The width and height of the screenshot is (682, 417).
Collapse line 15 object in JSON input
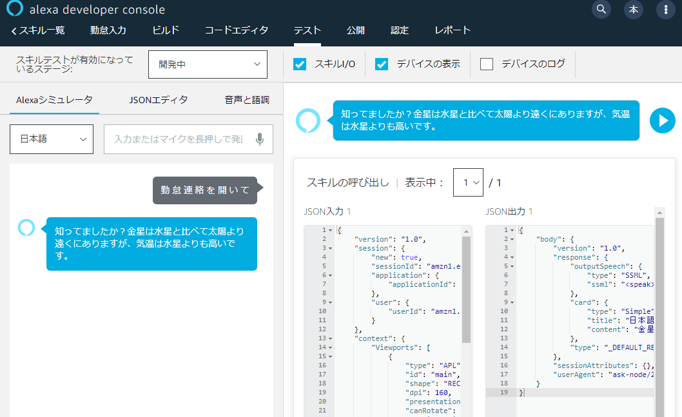[331, 356]
